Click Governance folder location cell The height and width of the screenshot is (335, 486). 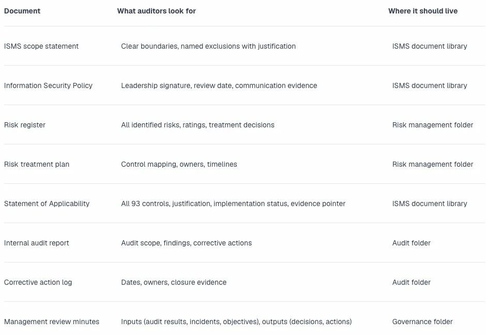422,322
